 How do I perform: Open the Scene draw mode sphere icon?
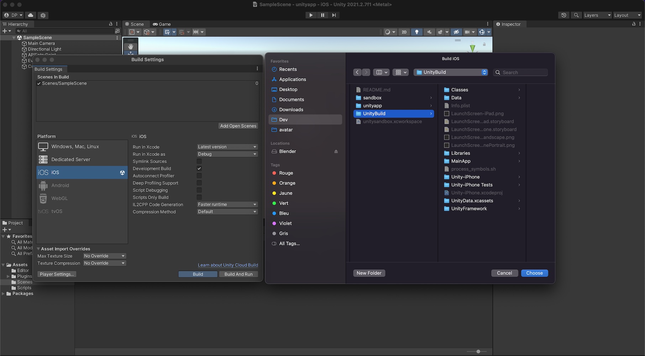(x=390, y=32)
